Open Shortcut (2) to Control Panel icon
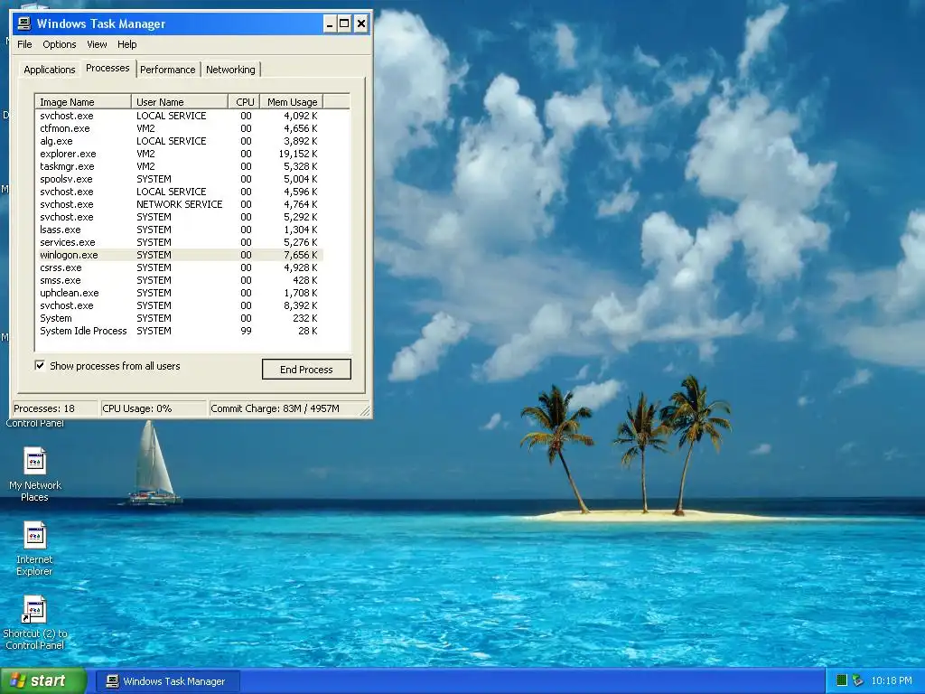This screenshot has height=694, width=925. click(35, 624)
